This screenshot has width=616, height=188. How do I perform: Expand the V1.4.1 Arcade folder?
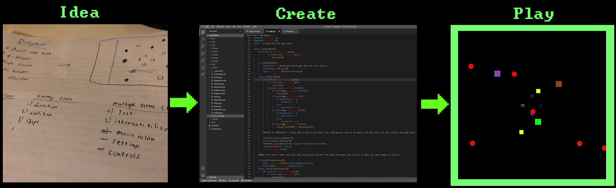tap(218, 116)
